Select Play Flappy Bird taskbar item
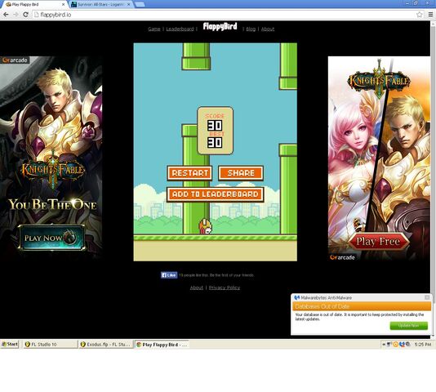 pos(162,345)
